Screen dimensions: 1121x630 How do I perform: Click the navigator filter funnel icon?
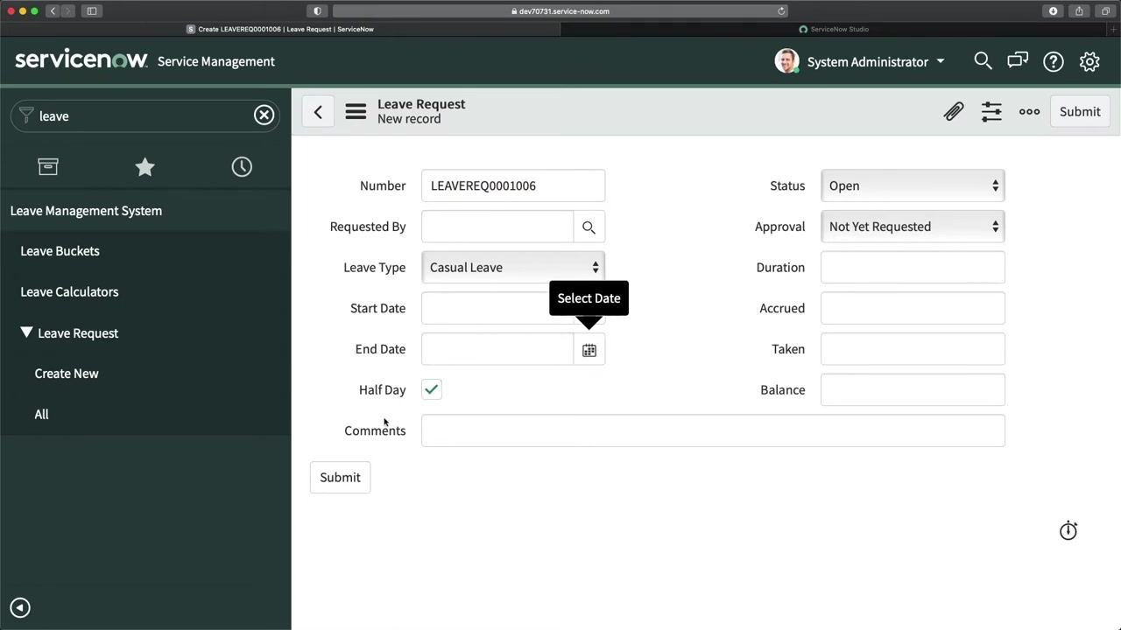pos(25,115)
